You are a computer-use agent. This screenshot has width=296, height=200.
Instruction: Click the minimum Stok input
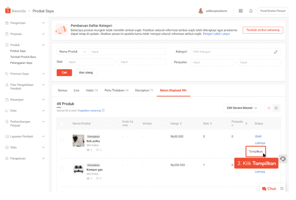pos(90,62)
